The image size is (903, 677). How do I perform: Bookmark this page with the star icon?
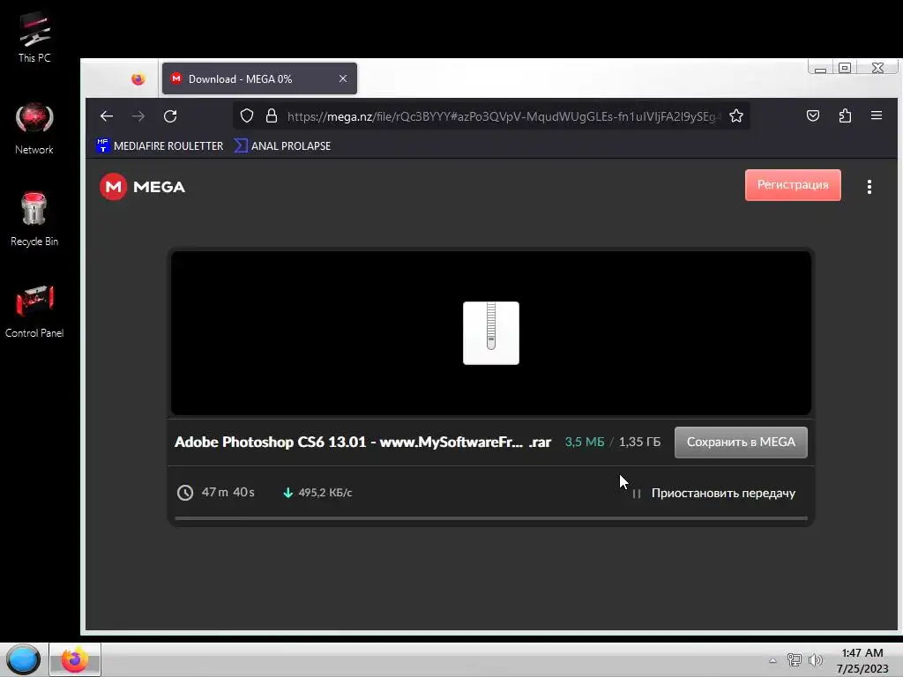pos(736,116)
